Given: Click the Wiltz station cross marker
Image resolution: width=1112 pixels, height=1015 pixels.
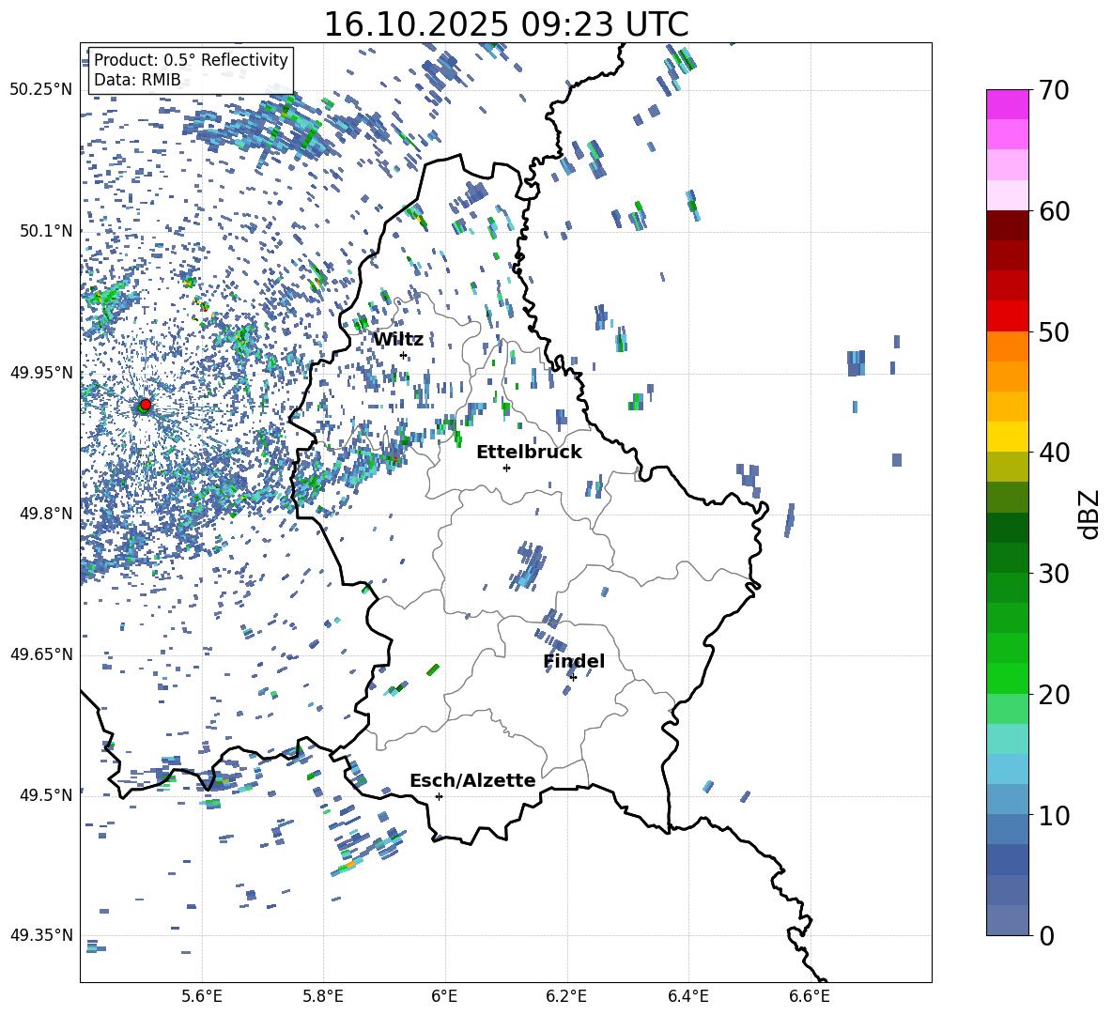Looking at the screenshot, I should [x=403, y=355].
